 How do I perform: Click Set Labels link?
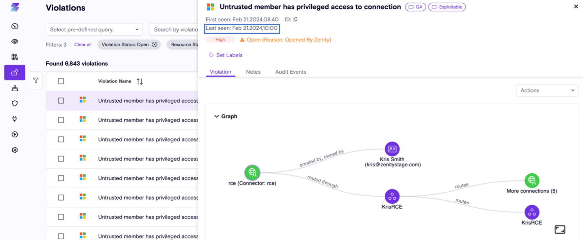229,55
